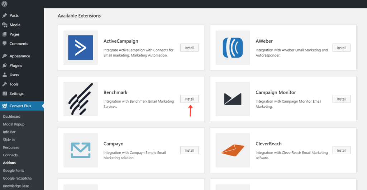Click the Campayn envelope logo
Image resolution: width=367 pixels, height=190 pixels.
81,150
